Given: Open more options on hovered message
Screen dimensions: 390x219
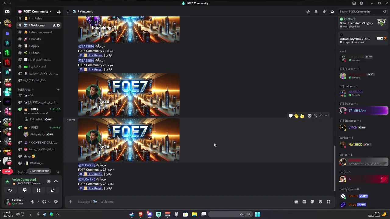Looking at the screenshot, I should (327, 116).
